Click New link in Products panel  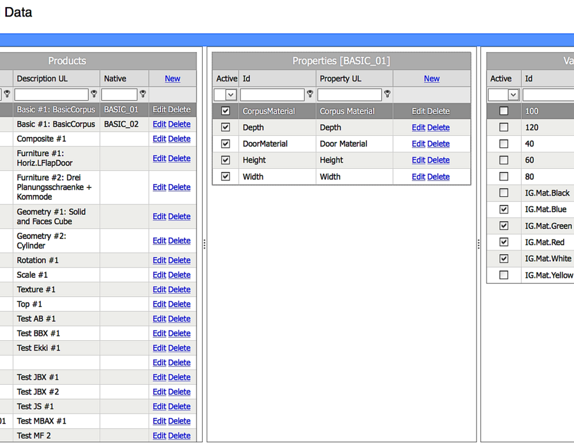[172, 78]
